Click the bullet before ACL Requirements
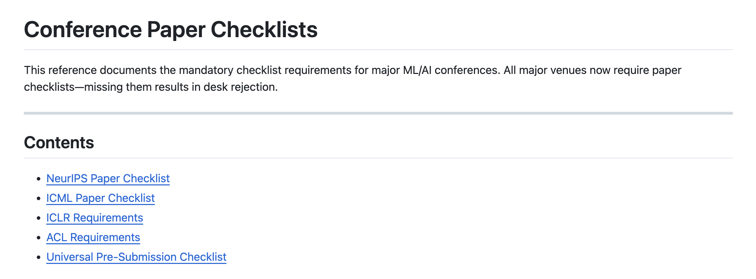The width and height of the screenshot is (756, 279). 39,238
